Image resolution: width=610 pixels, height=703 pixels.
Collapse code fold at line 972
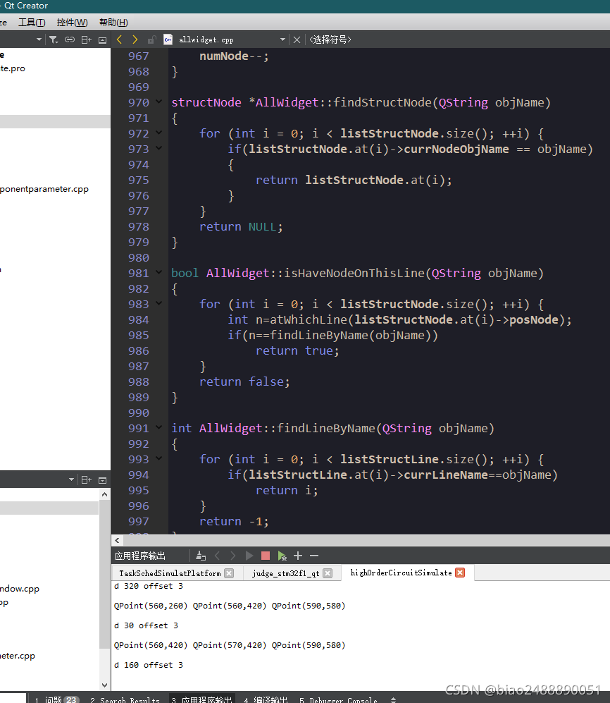[x=159, y=133]
